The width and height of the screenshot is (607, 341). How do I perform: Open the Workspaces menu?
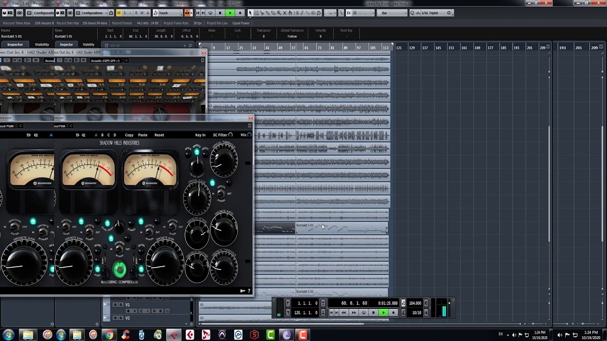180,3
